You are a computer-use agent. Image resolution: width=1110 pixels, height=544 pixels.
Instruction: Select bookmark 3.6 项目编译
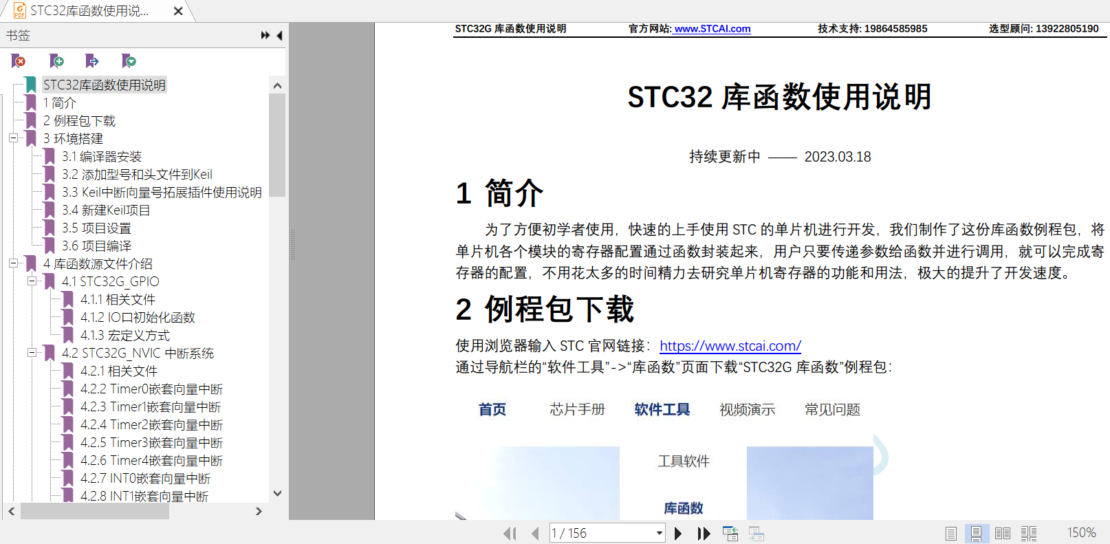click(96, 246)
